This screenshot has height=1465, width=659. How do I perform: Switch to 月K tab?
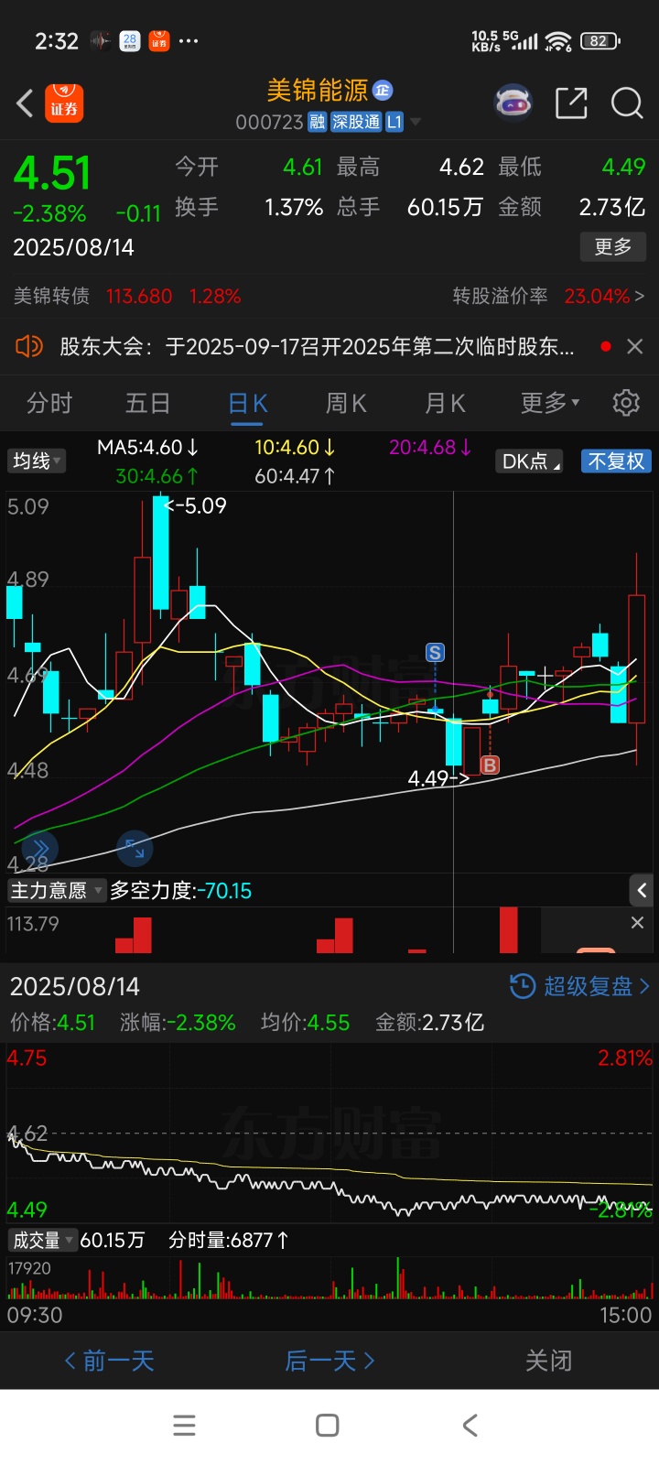point(445,403)
